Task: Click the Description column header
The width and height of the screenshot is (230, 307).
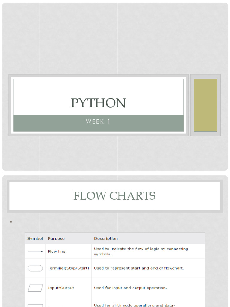Action: 106,239
